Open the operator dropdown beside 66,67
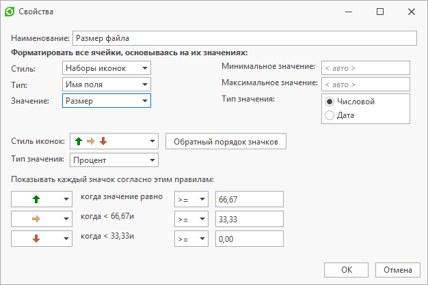 [191, 199]
